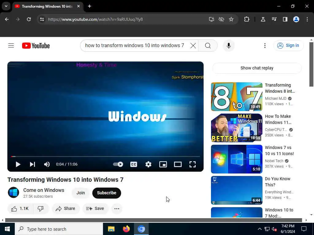Open the notification center
This screenshot has width=314, height=235.
[304, 229]
